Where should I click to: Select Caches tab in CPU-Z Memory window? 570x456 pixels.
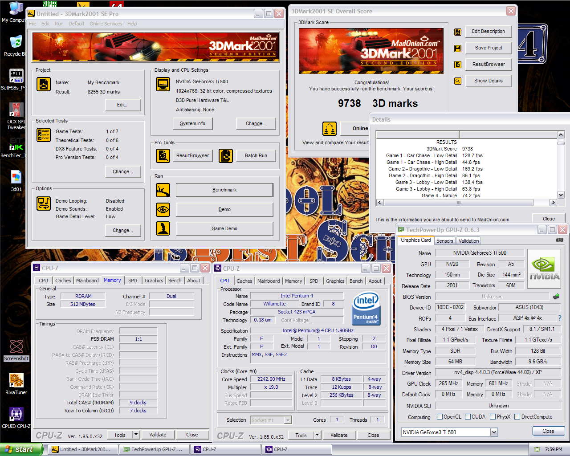(63, 281)
